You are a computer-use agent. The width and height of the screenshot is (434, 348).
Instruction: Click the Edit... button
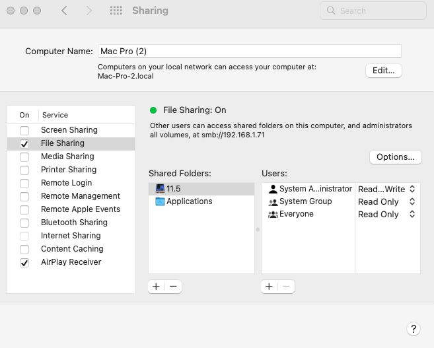[383, 70]
